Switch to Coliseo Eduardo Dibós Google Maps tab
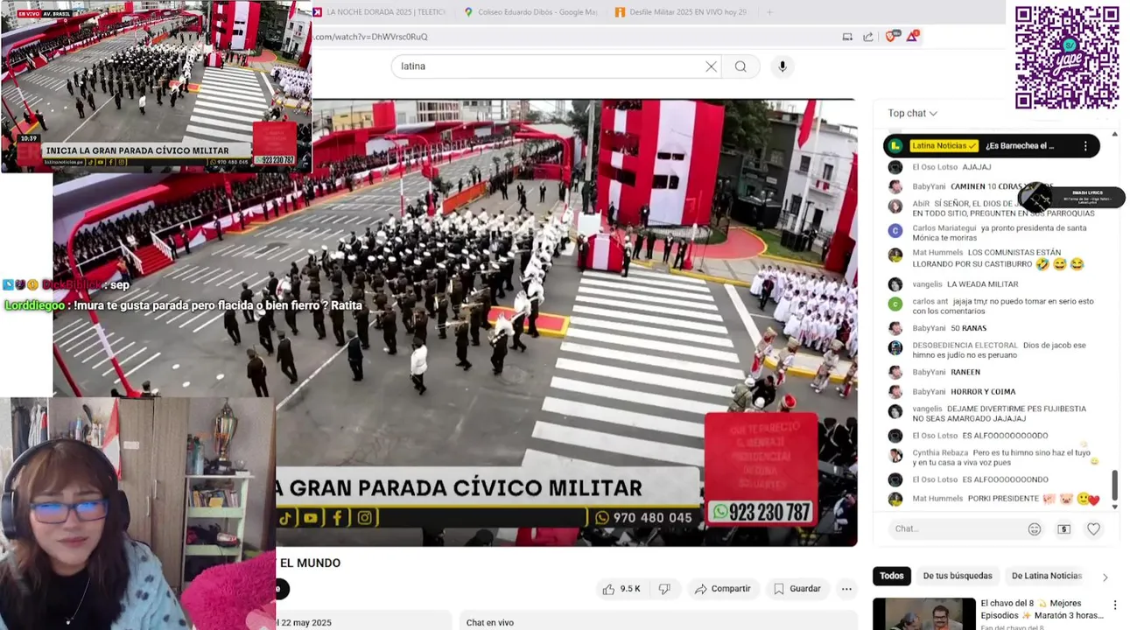Screen dimensions: 1130x630 530,12
